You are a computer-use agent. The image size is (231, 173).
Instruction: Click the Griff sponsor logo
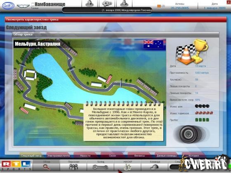(8, 6)
